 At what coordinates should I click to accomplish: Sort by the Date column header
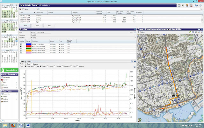tap(27, 12)
